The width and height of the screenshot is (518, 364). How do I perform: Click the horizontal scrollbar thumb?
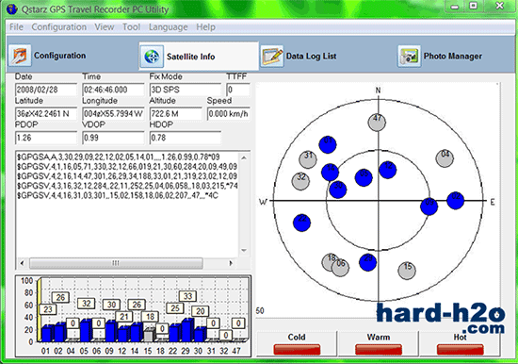pos(116,263)
